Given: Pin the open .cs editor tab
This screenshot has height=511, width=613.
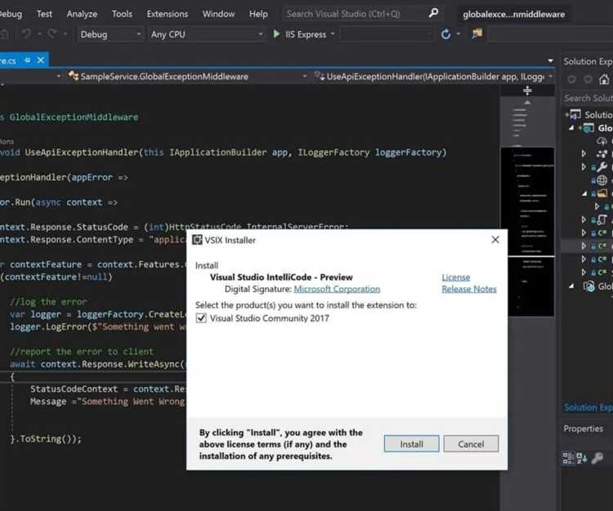Looking at the screenshot, I should pos(27,60).
